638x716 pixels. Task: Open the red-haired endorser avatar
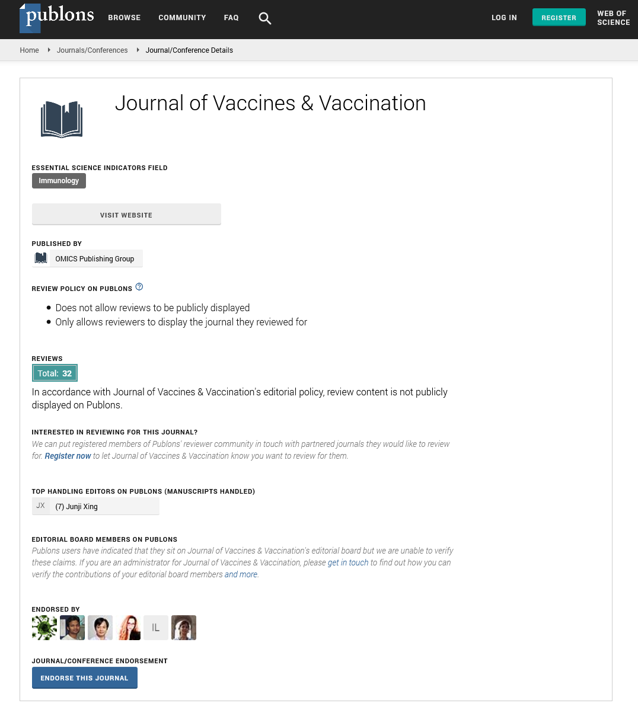128,628
